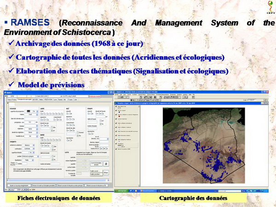The image size is (276, 207).
Task: Open Microsoft PowerPoint taskbar button
Action: click(148, 191)
